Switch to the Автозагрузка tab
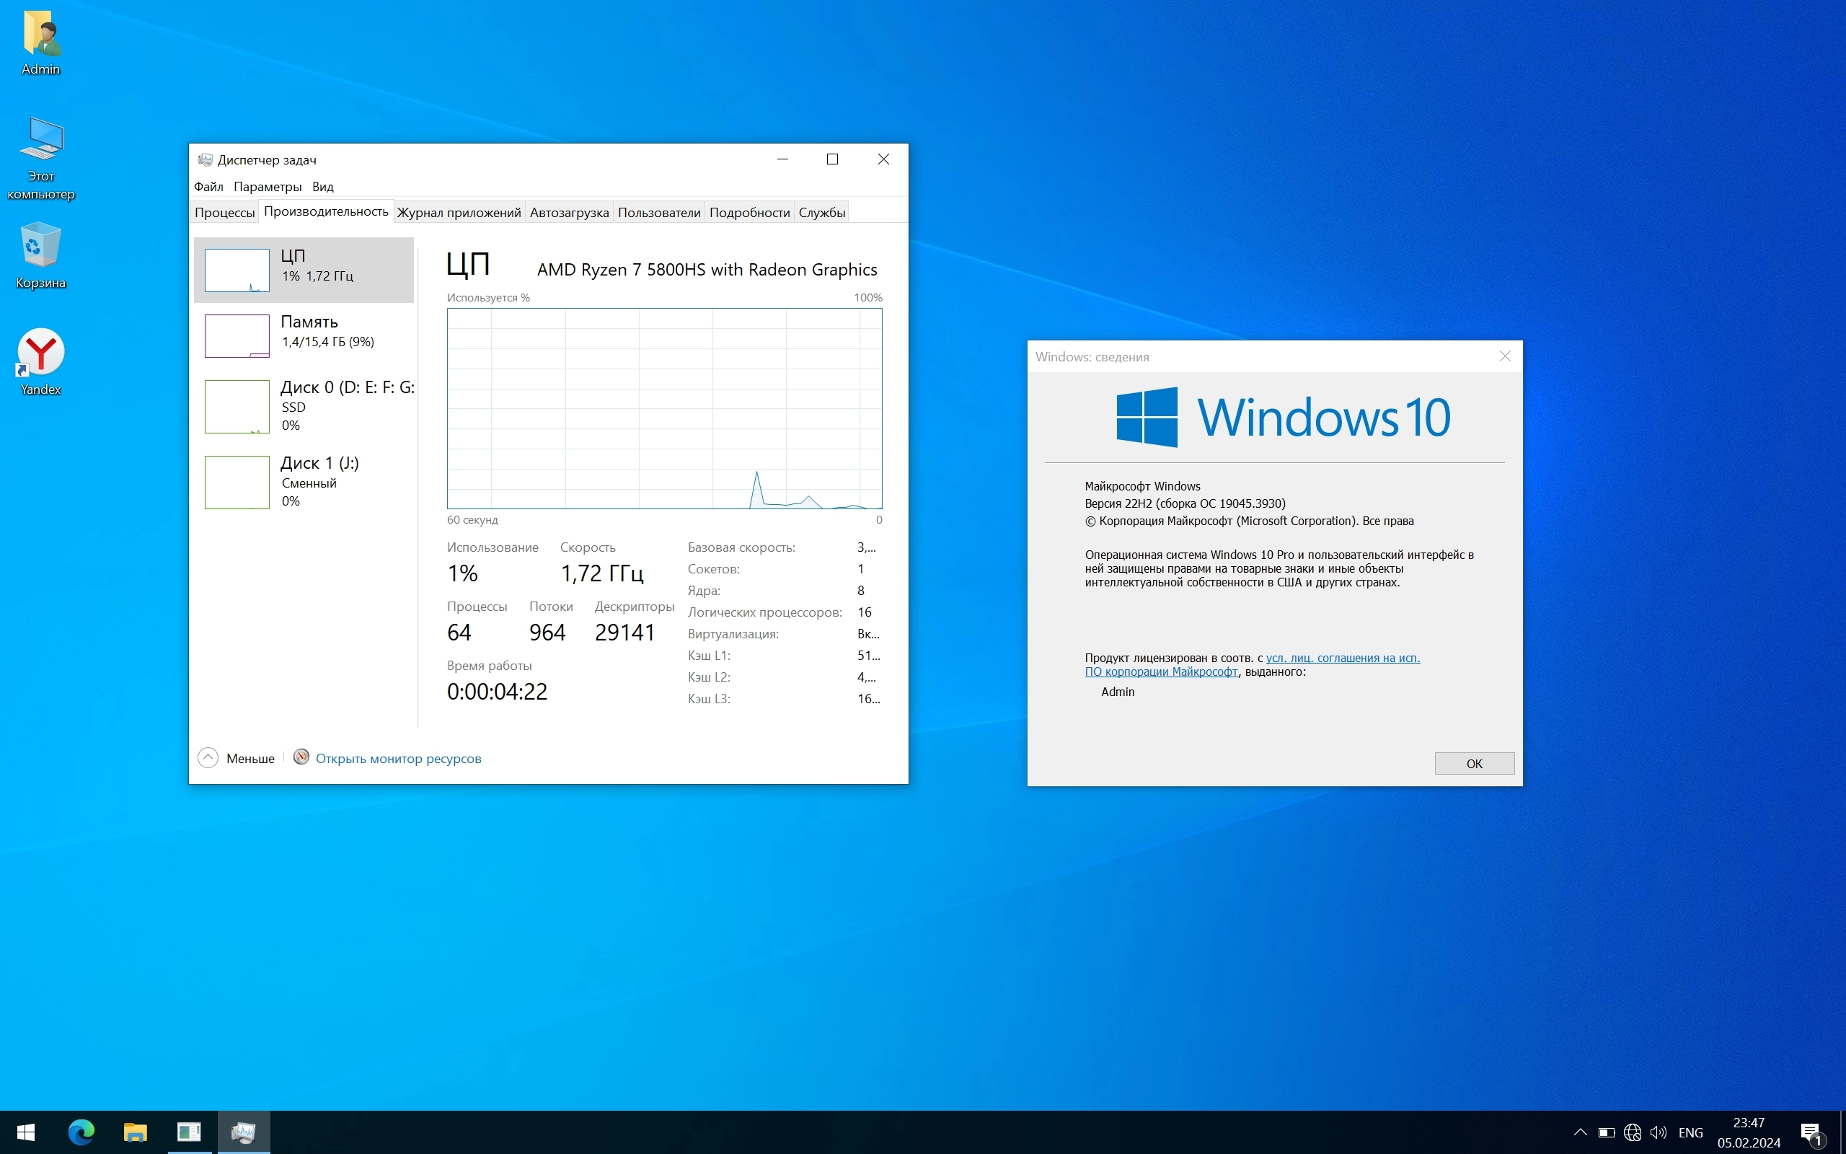 (569, 212)
